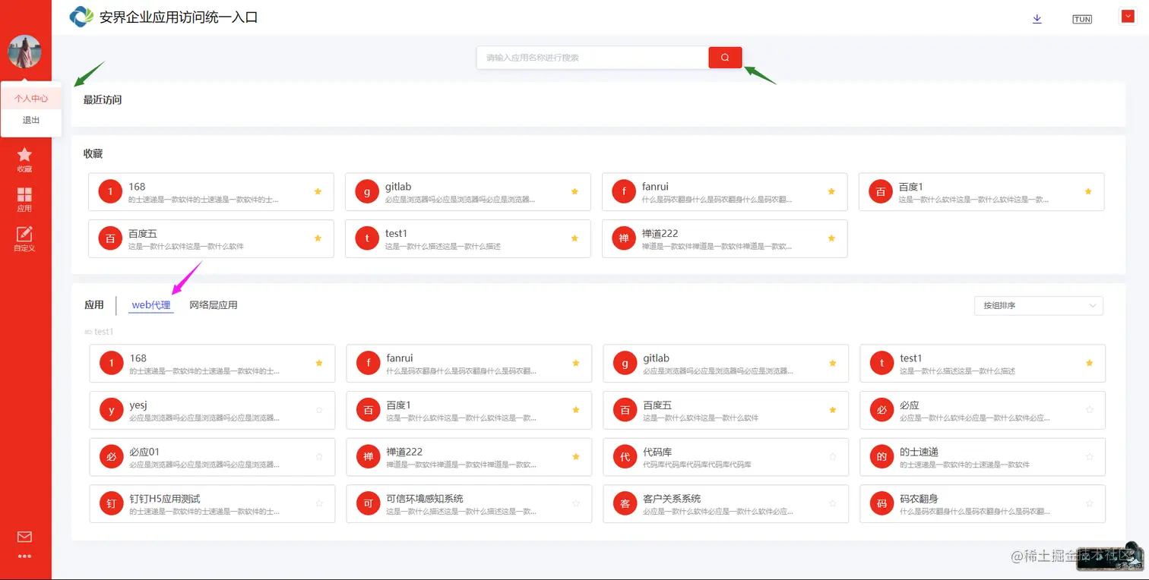Select 退出 from avatar menu
Image resolution: width=1149 pixels, height=580 pixels.
pyautogui.click(x=31, y=120)
